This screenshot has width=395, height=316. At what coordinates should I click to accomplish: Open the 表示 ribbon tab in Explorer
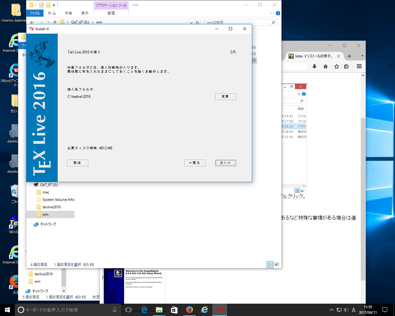[85, 13]
